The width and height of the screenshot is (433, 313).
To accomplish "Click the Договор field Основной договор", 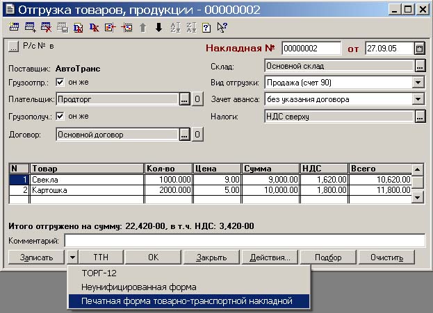I will [117, 135].
